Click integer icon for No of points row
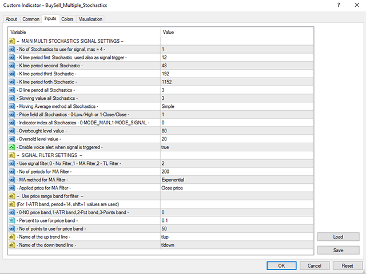The image size is (366, 274). [x=11, y=229]
